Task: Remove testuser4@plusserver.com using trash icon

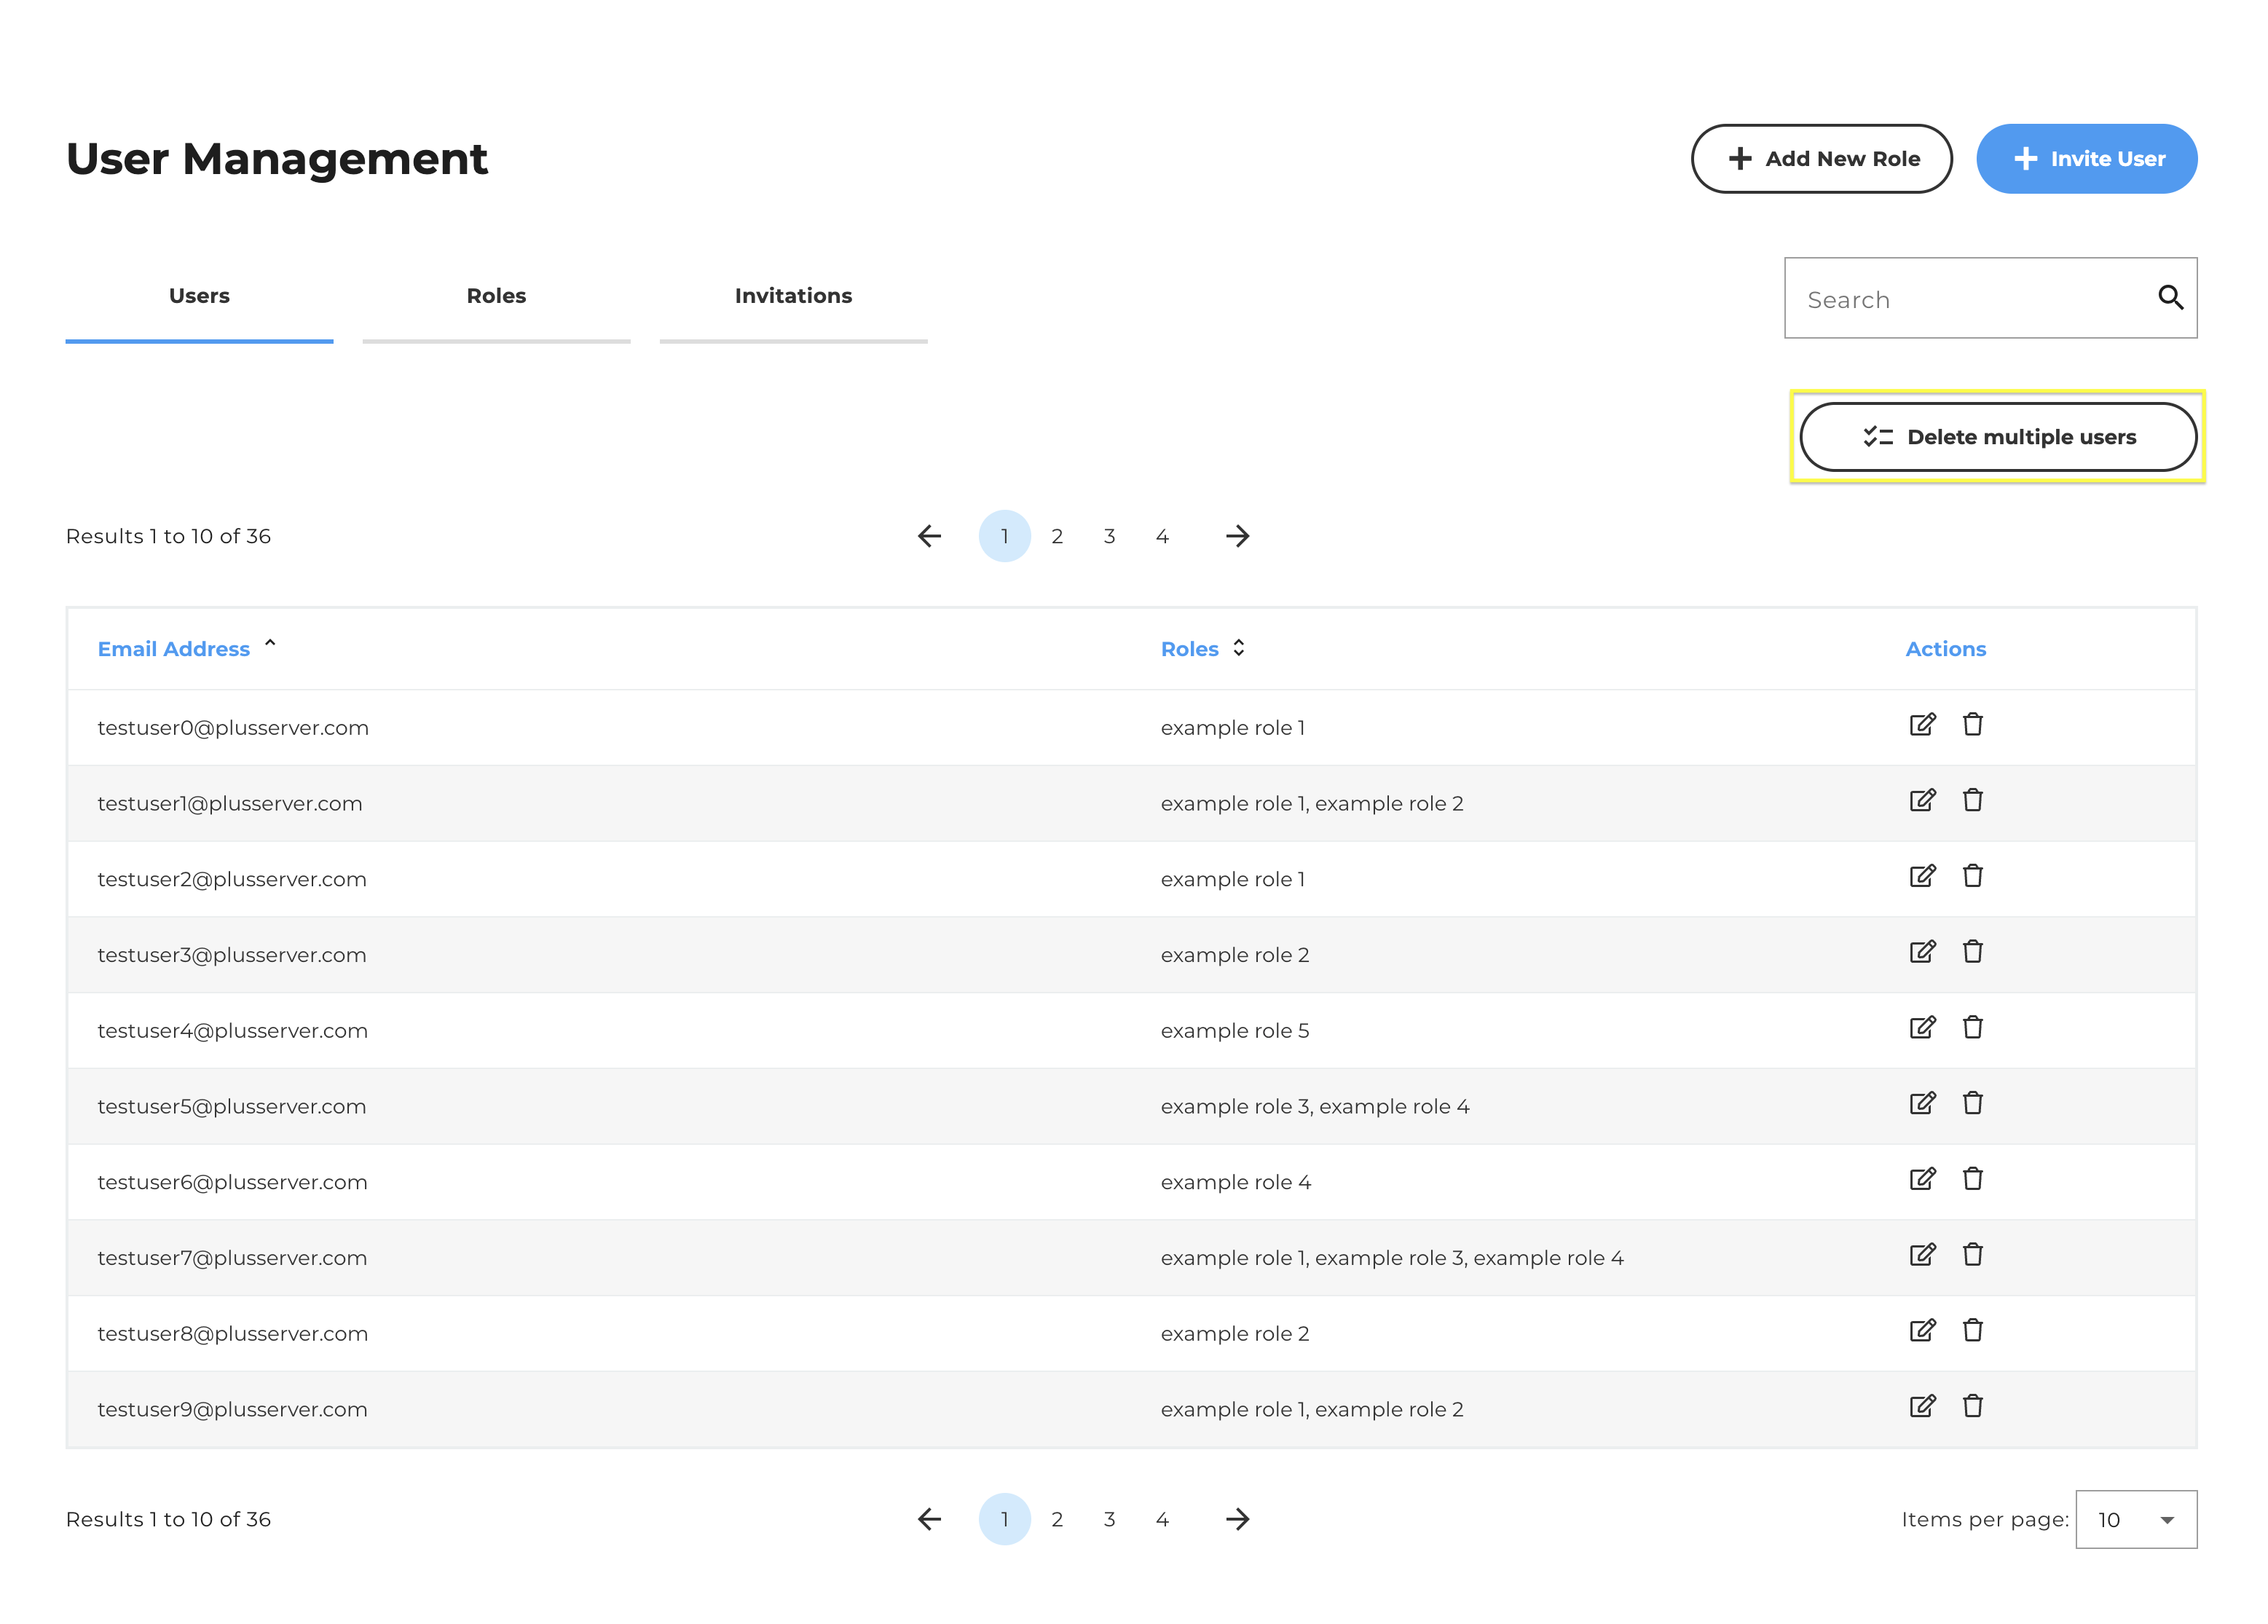Action: (x=1972, y=1028)
